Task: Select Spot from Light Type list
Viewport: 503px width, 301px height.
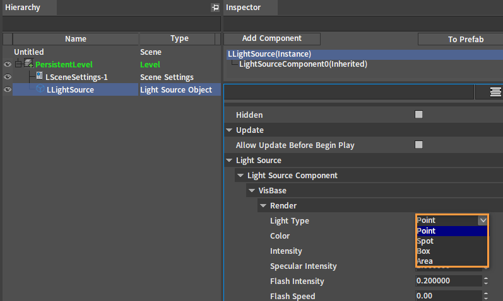Action: (x=425, y=241)
